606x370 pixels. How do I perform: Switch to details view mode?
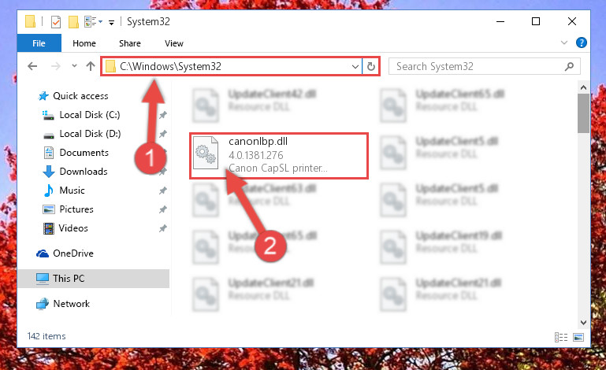pyautogui.click(x=561, y=337)
